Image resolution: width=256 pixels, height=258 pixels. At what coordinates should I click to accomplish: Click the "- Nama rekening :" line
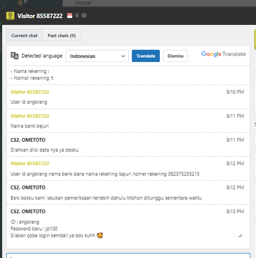tap(30, 71)
